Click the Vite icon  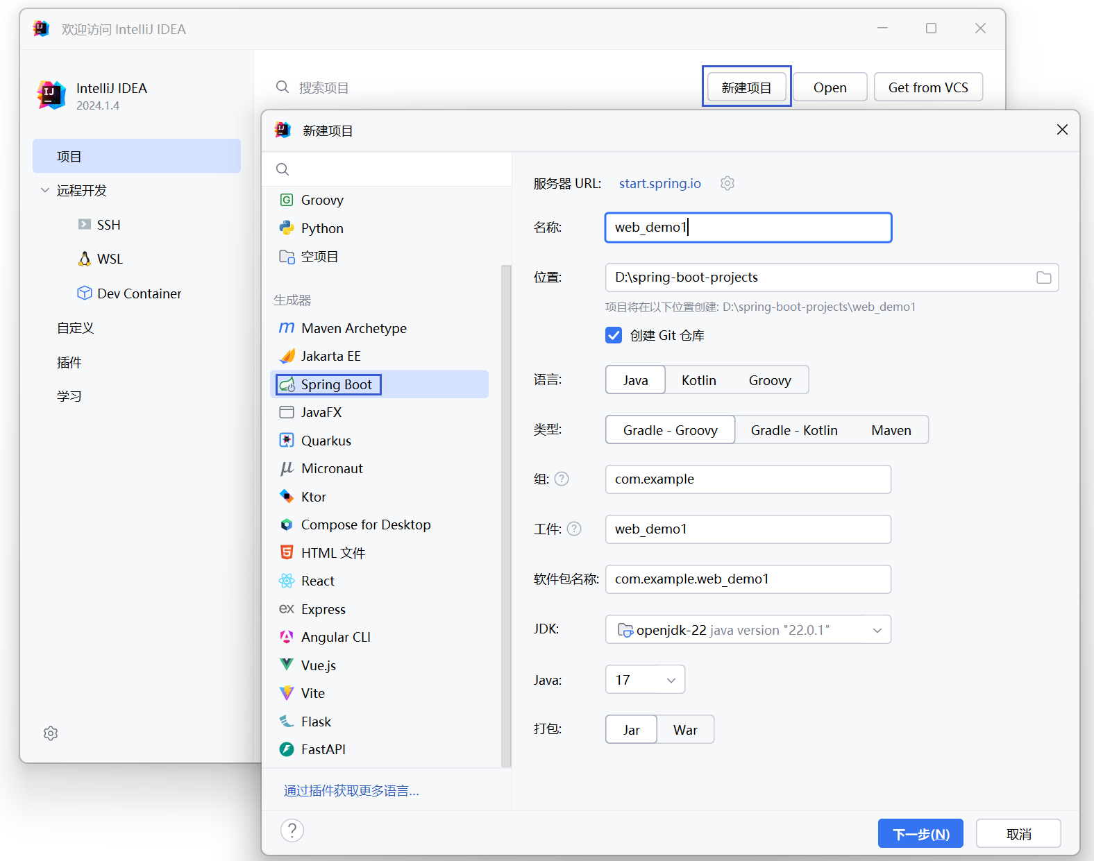point(287,693)
